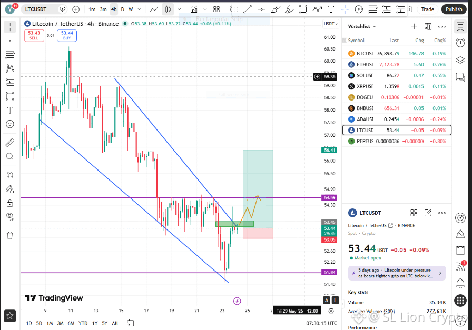Open the USDT currency dropdown
Screen dimensions: 472x330
click(x=330, y=24)
